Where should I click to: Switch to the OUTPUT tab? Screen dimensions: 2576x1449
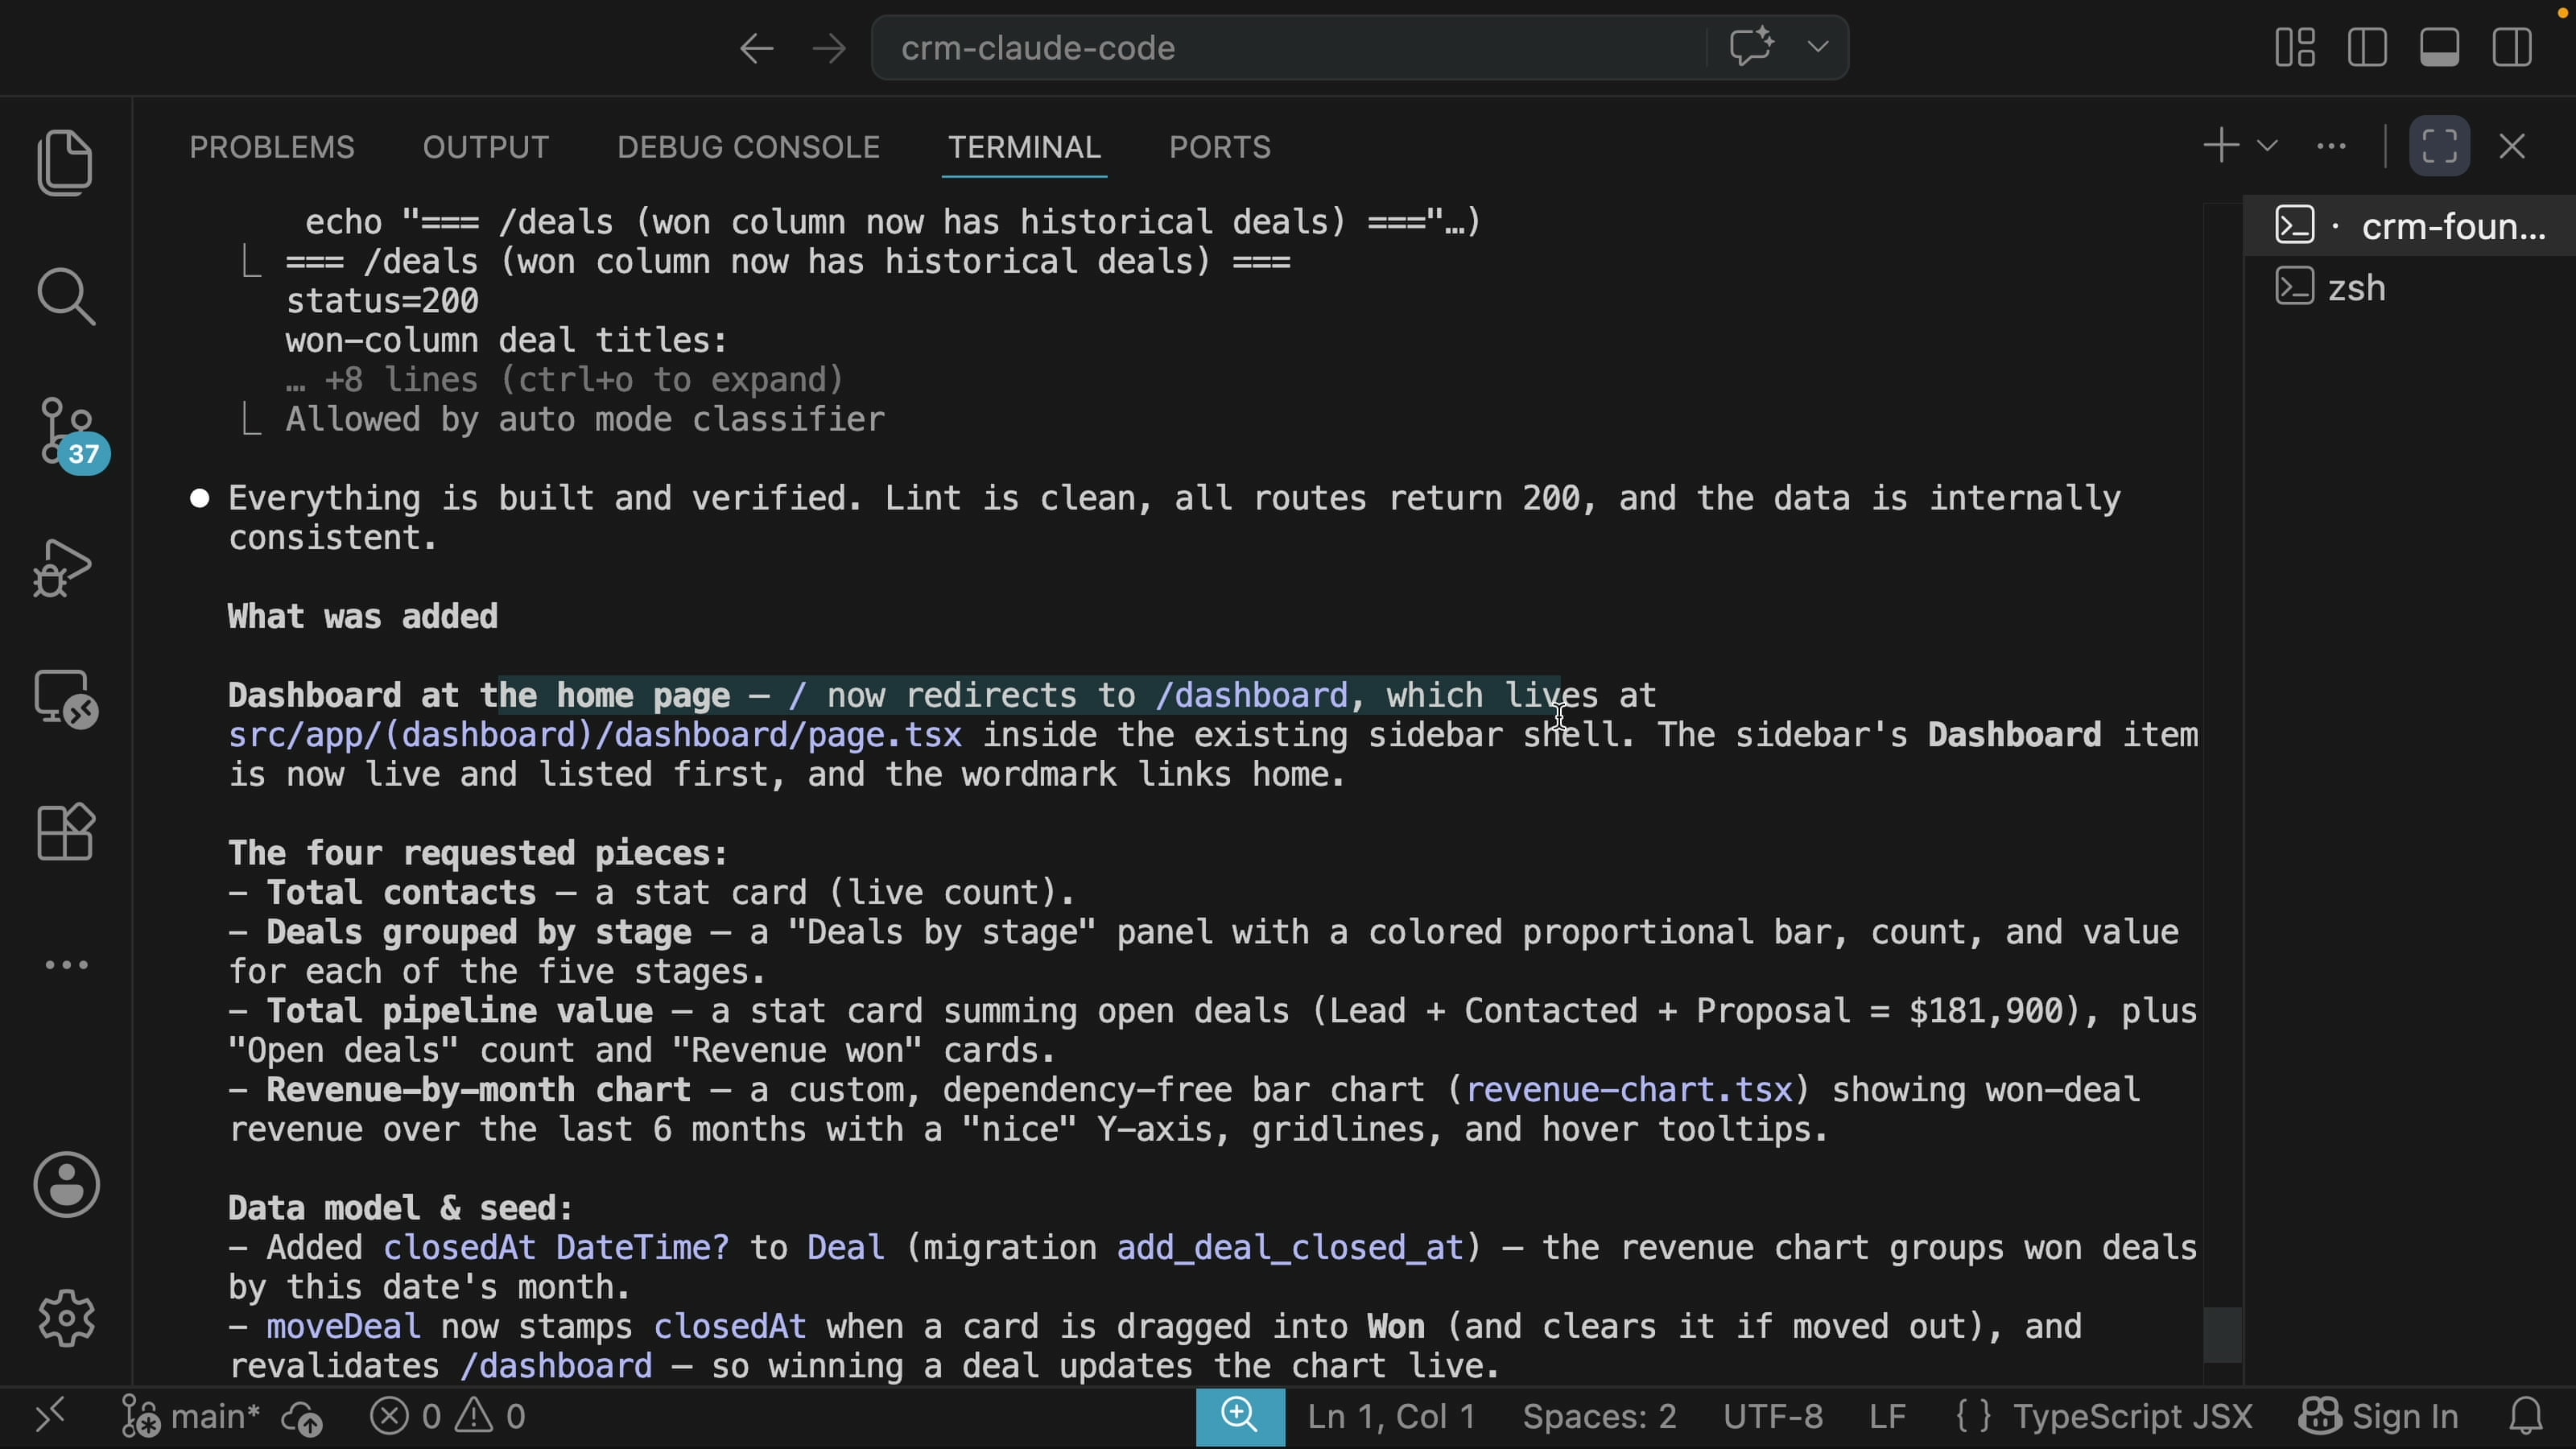(x=486, y=148)
